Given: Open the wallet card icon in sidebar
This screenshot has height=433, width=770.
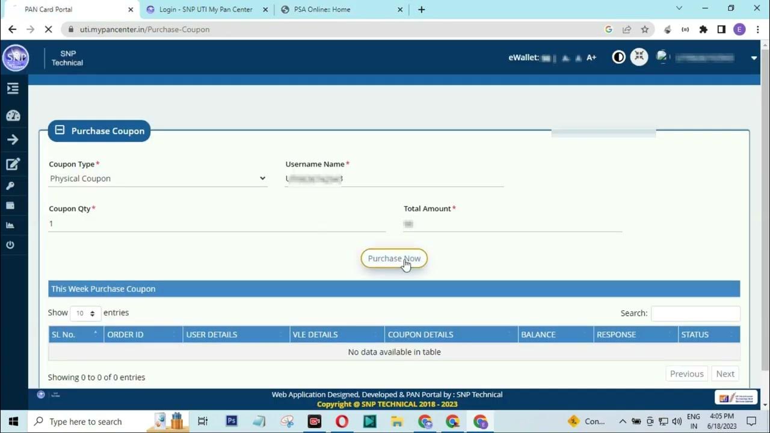Looking at the screenshot, I should click(10, 205).
